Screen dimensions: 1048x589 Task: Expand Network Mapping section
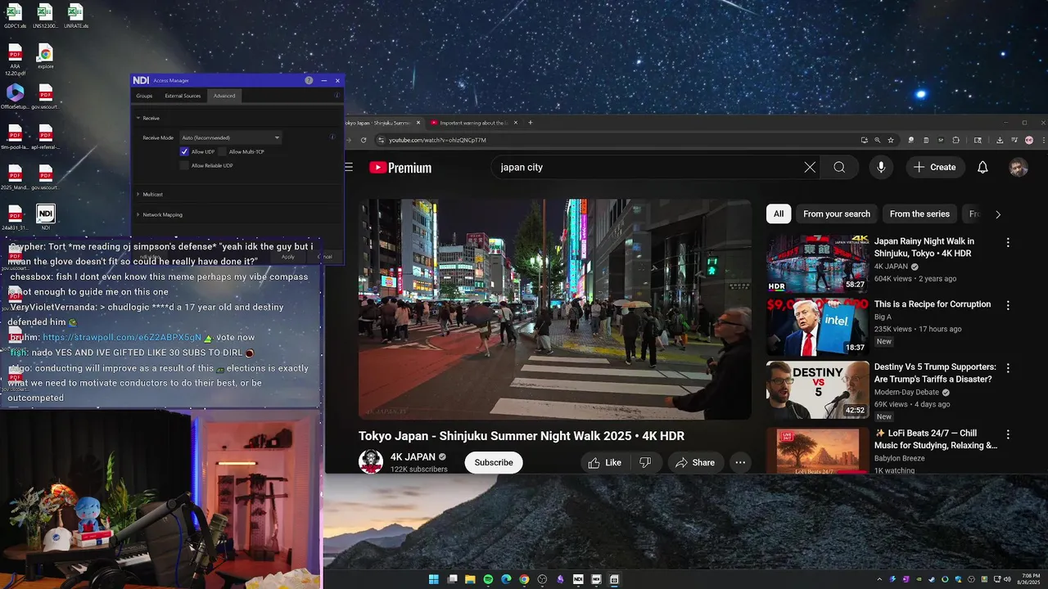coord(138,214)
